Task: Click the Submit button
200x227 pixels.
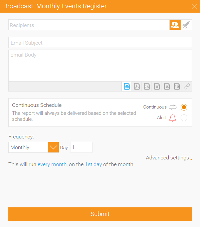Action: pos(100,214)
